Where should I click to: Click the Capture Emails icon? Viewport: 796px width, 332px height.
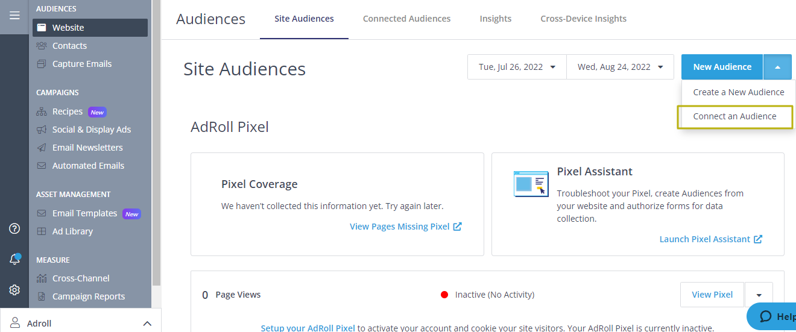42,64
